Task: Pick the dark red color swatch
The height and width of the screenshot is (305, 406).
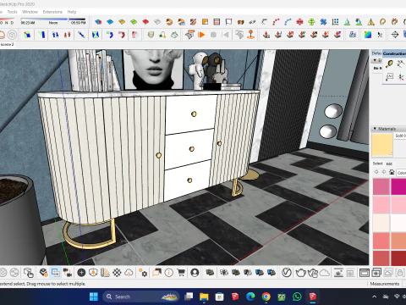Action: [398, 258]
